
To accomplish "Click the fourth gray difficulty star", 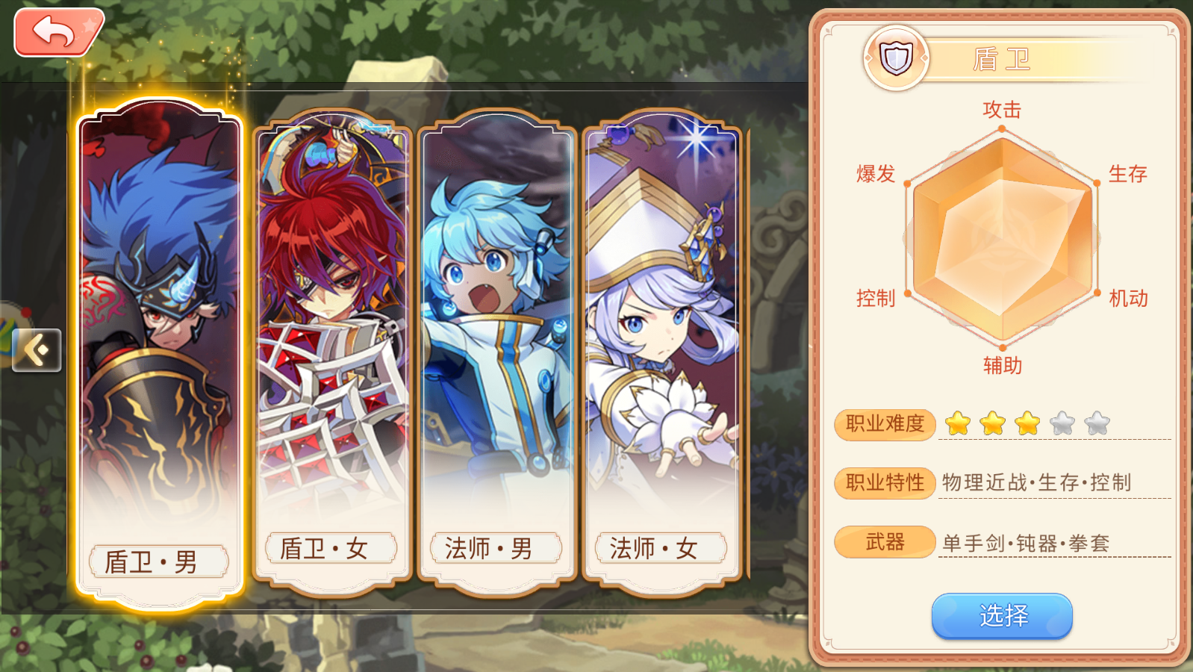I will [x=1062, y=423].
